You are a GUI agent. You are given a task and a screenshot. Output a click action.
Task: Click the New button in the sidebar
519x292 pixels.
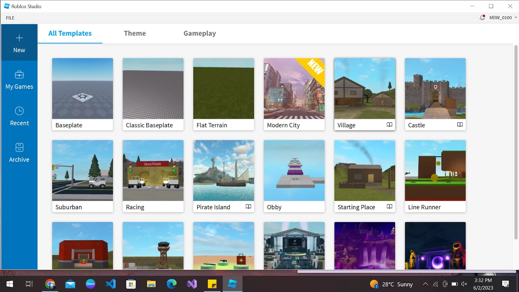coord(19,43)
